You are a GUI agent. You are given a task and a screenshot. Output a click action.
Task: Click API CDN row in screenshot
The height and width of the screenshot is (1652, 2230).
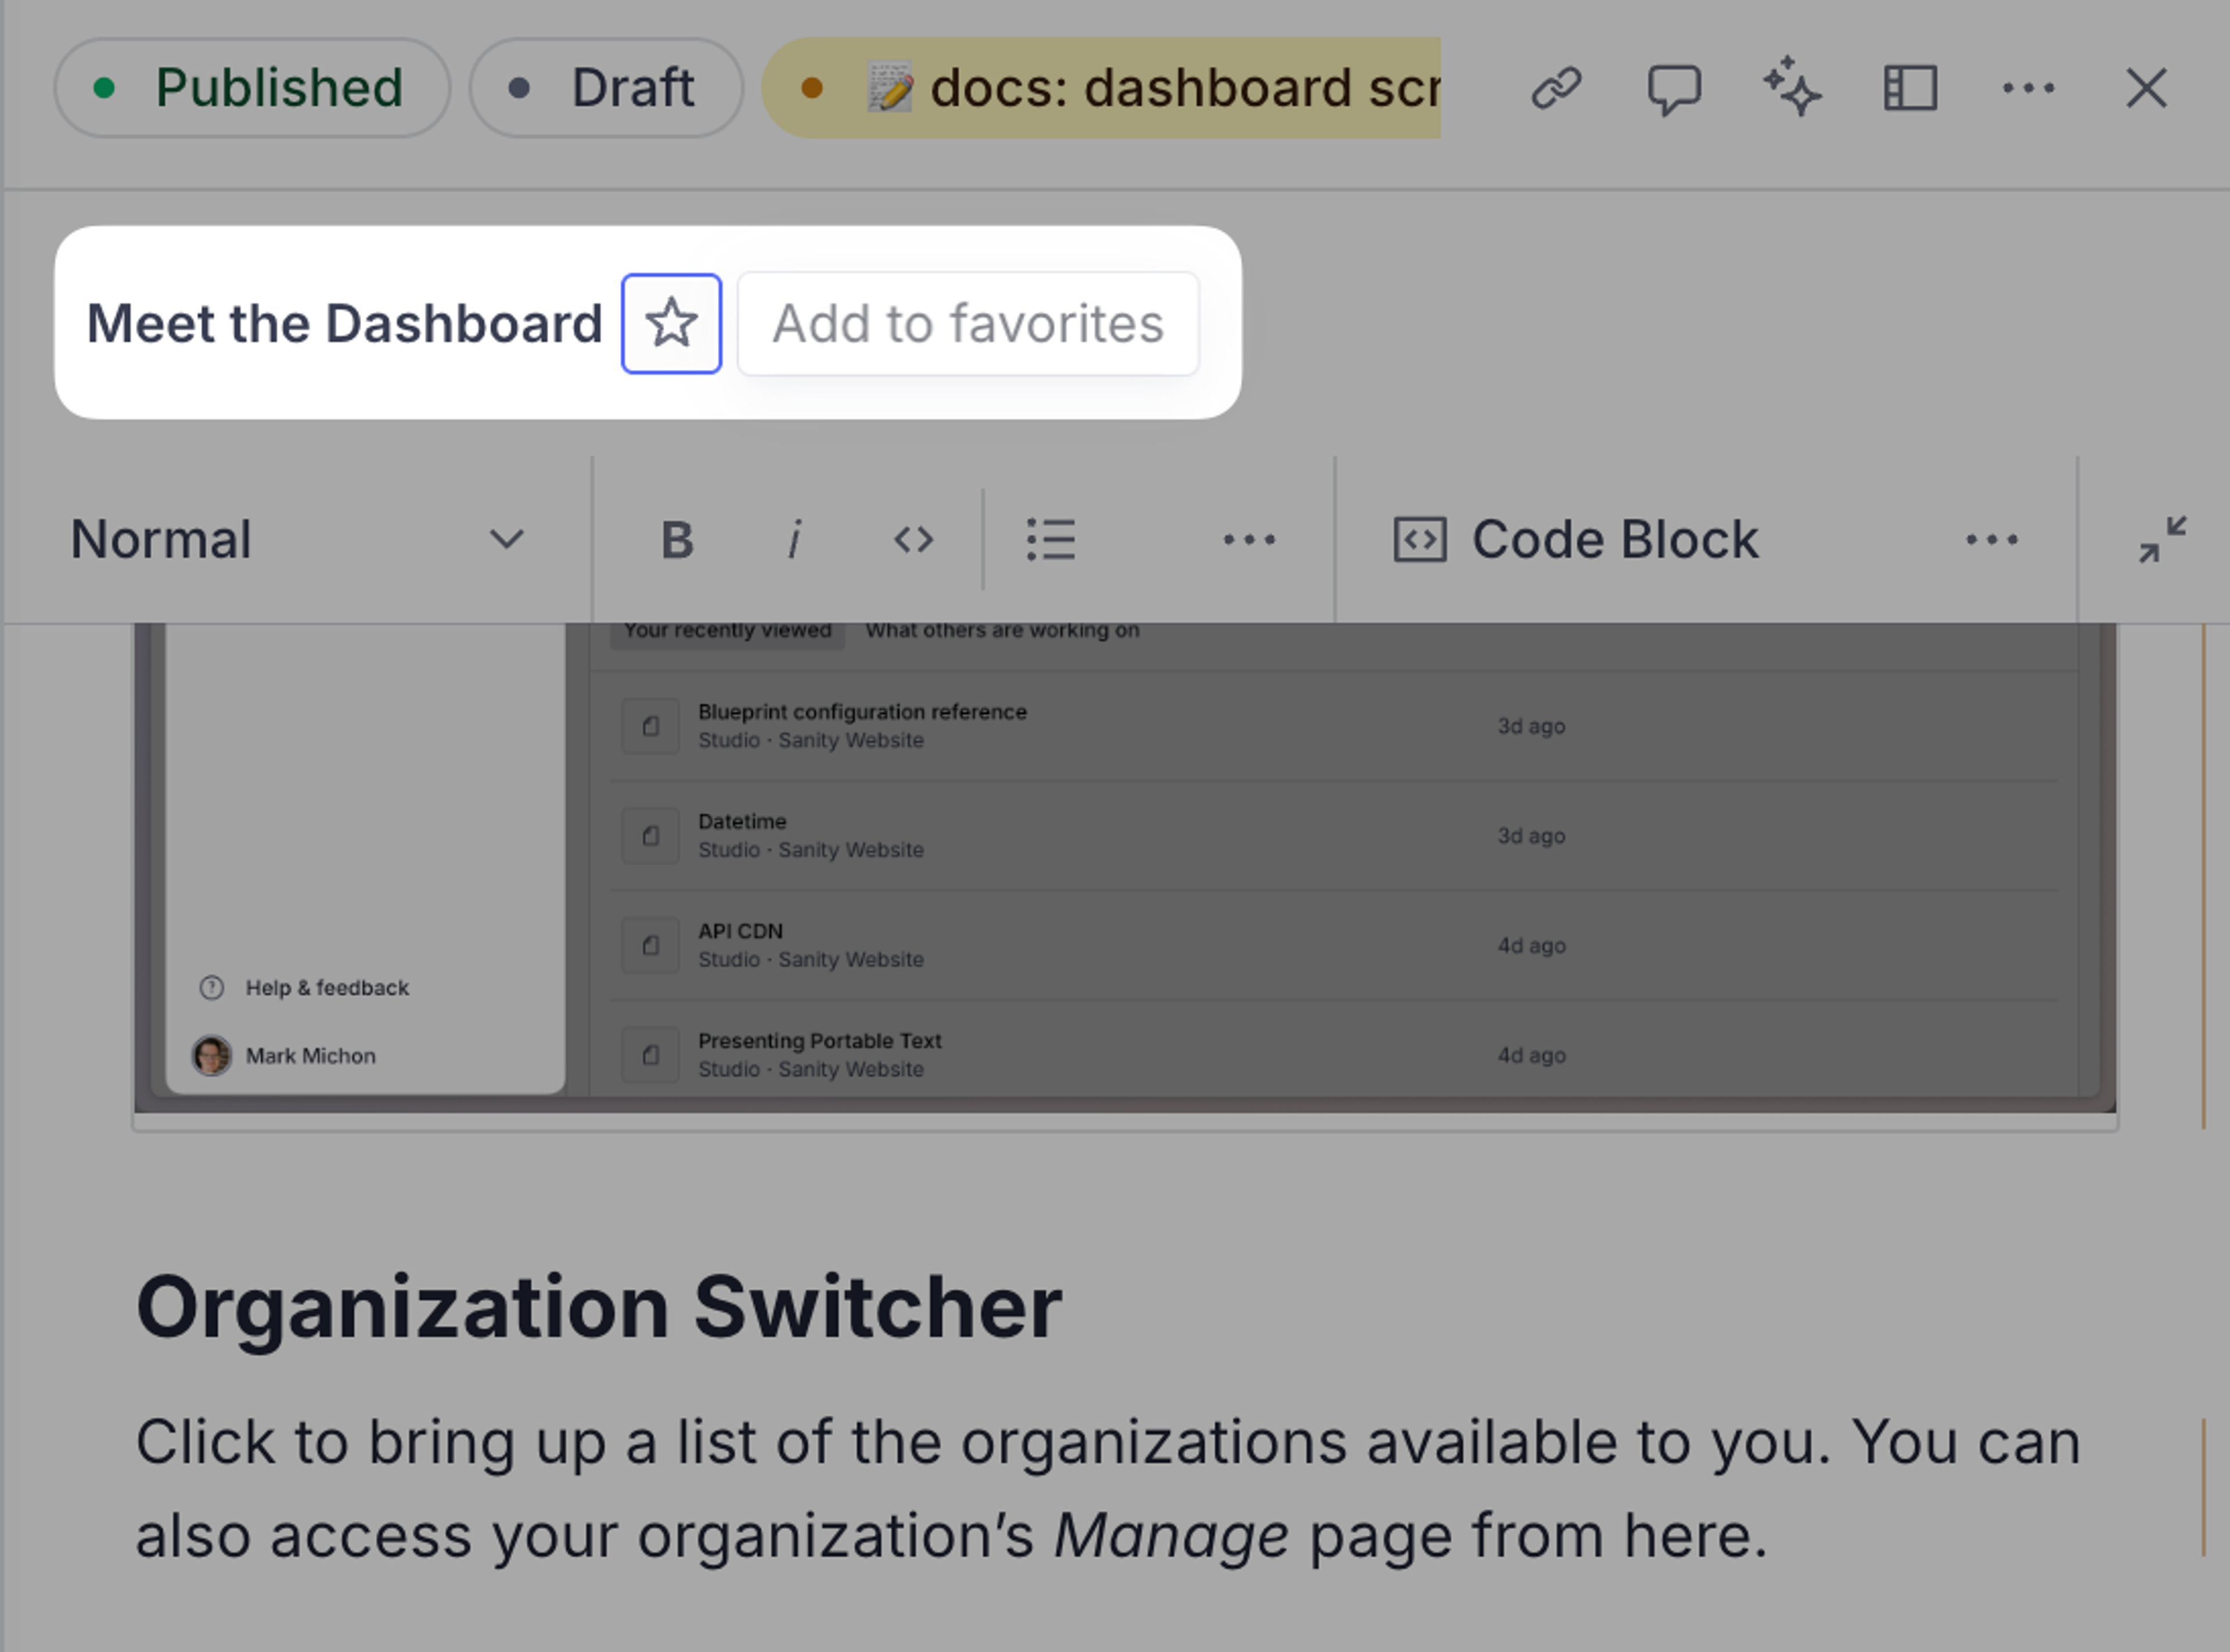point(1334,945)
